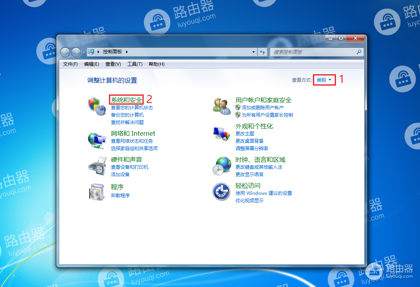420x287 pixels.
Task: Click 控制面板 breadcrumb in address bar
Action: point(112,52)
